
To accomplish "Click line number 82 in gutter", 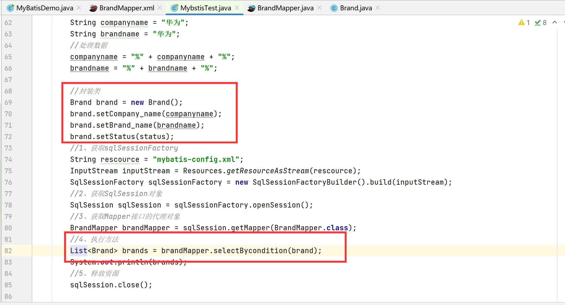I will click(x=8, y=251).
